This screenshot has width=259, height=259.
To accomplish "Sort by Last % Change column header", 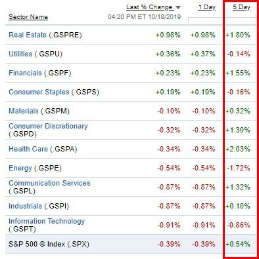I will pyautogui.click(x=149, y=7).
